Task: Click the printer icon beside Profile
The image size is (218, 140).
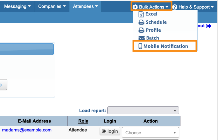Action: (x=141, y=30)
